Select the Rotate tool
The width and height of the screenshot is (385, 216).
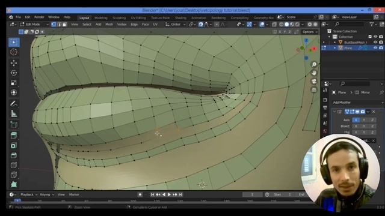[14, 73]
